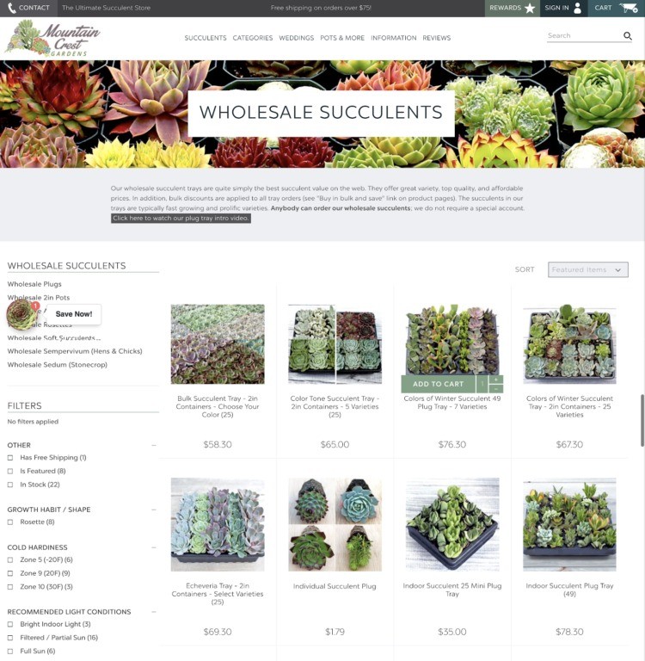The width and height of the screenshot is (645, 661).
Task: Click the page vertical scrollbar
Action: tap(642, 420)
